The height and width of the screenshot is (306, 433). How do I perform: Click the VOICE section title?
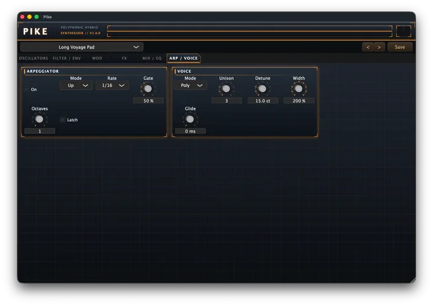click(x=184, y=71)
